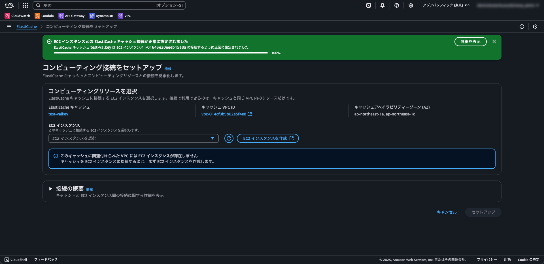Open the ElastiCache navigation hamburger menu
The image size is (544, 264).
(x=9, y=27)
